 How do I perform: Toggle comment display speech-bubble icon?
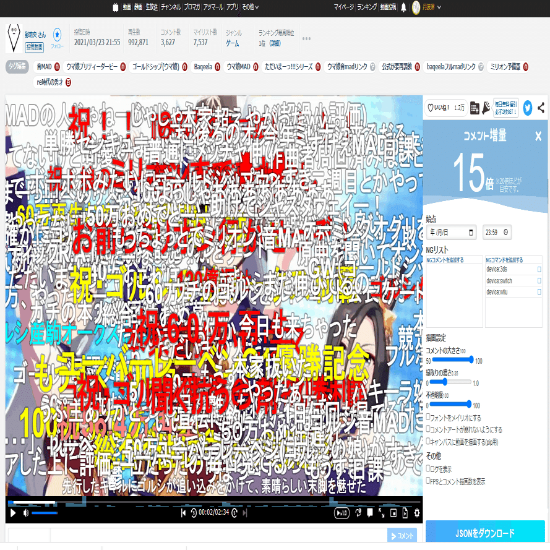(x=370, y=513)
